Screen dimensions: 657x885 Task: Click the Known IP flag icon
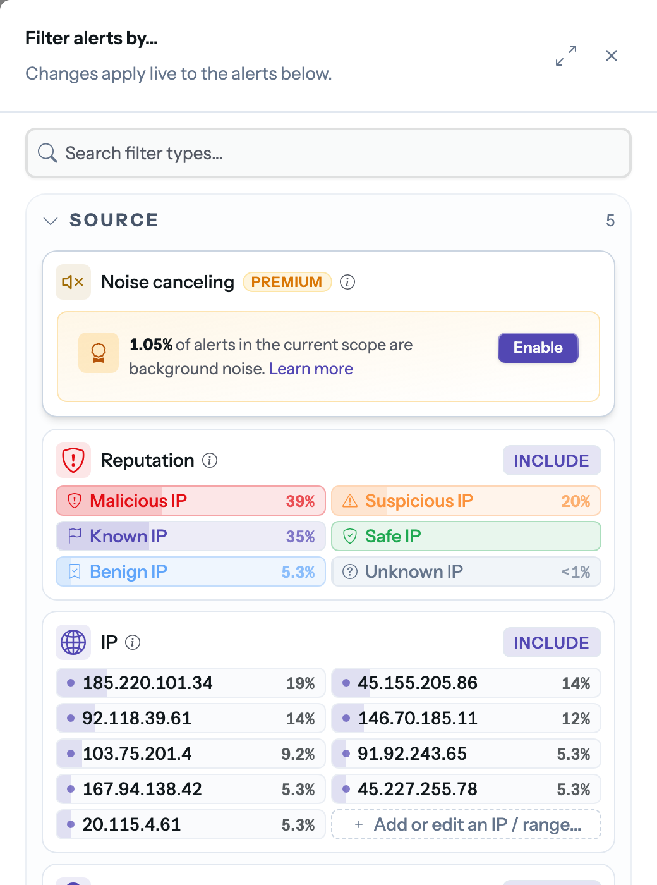tap(75, 536)
